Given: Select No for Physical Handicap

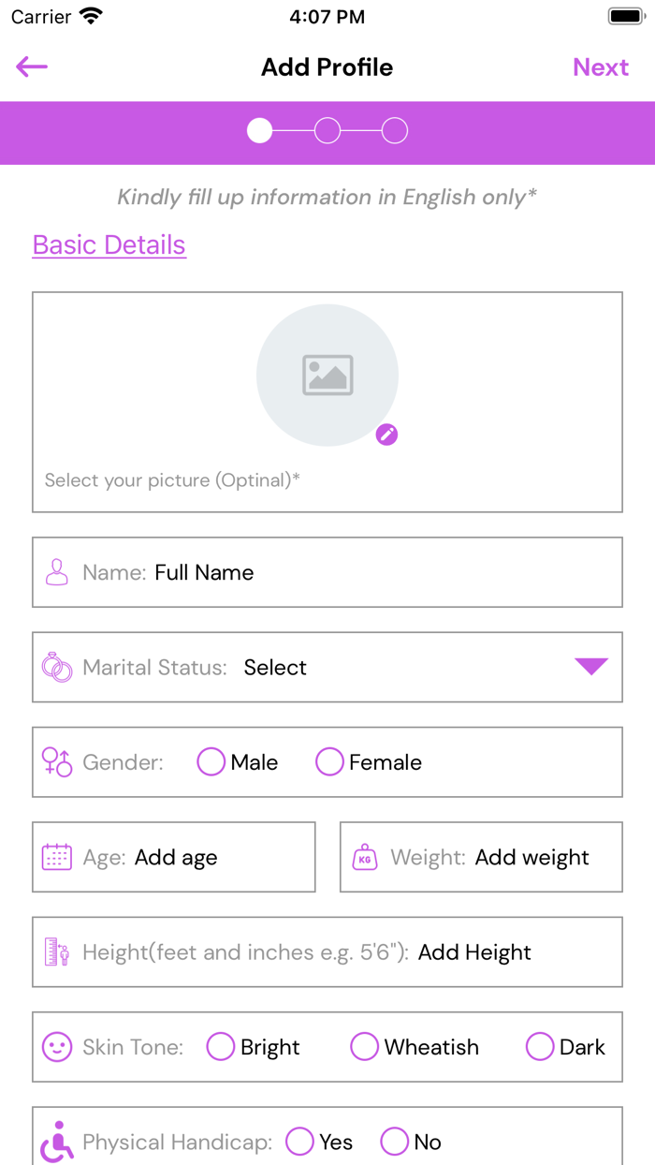Looking at the screenshot, I should 394,1142.
